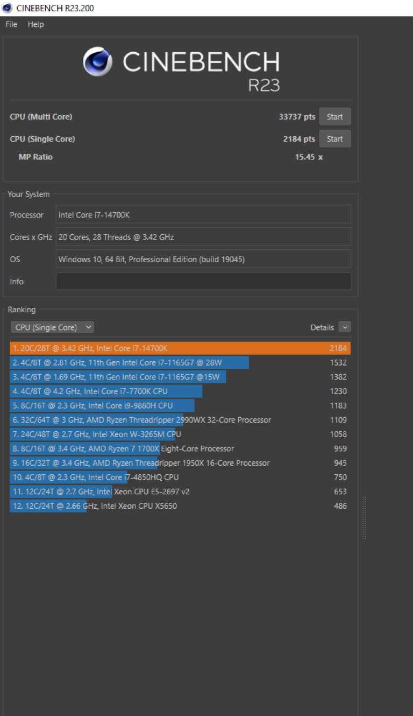
Task: Select ranking row 4 Core i7-7700K
Action: [x=180, y=391]
